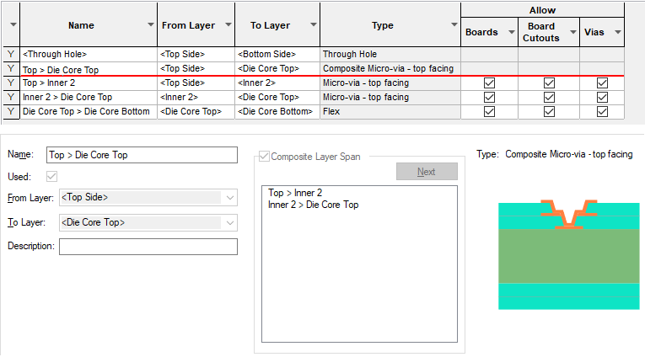Expand the To Layer combo box

(x=230, y=222)
